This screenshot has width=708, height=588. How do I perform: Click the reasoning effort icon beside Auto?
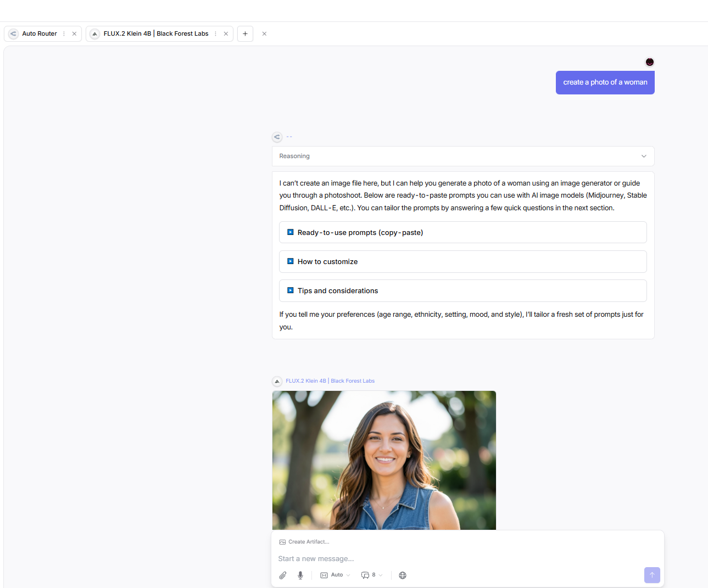(324, 575)
